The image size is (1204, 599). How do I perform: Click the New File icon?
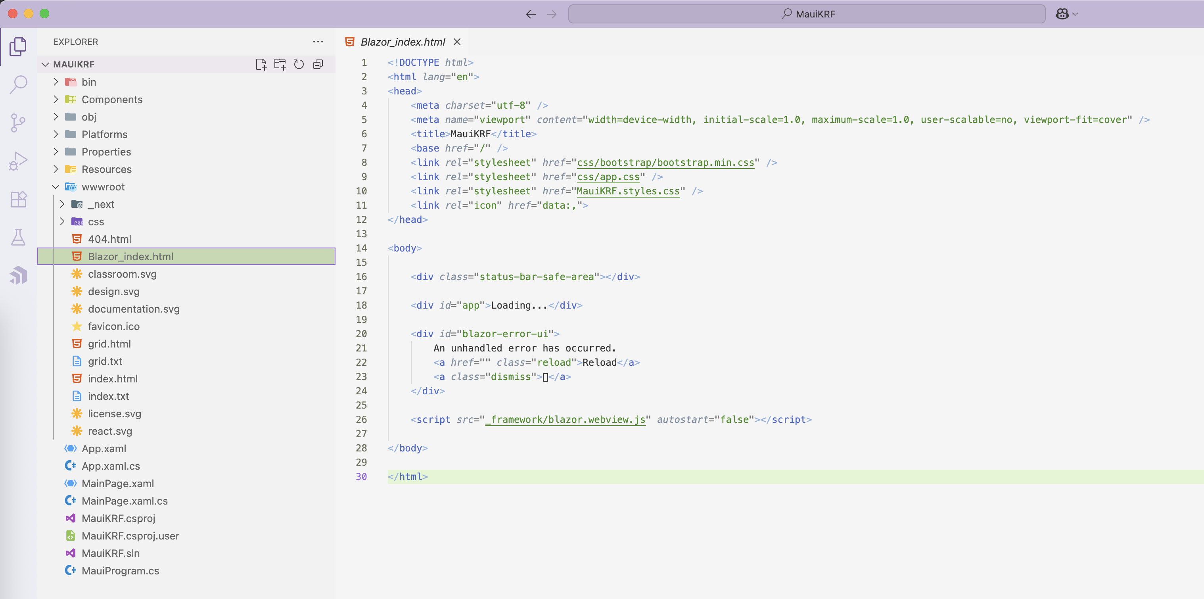click(261, 64)
